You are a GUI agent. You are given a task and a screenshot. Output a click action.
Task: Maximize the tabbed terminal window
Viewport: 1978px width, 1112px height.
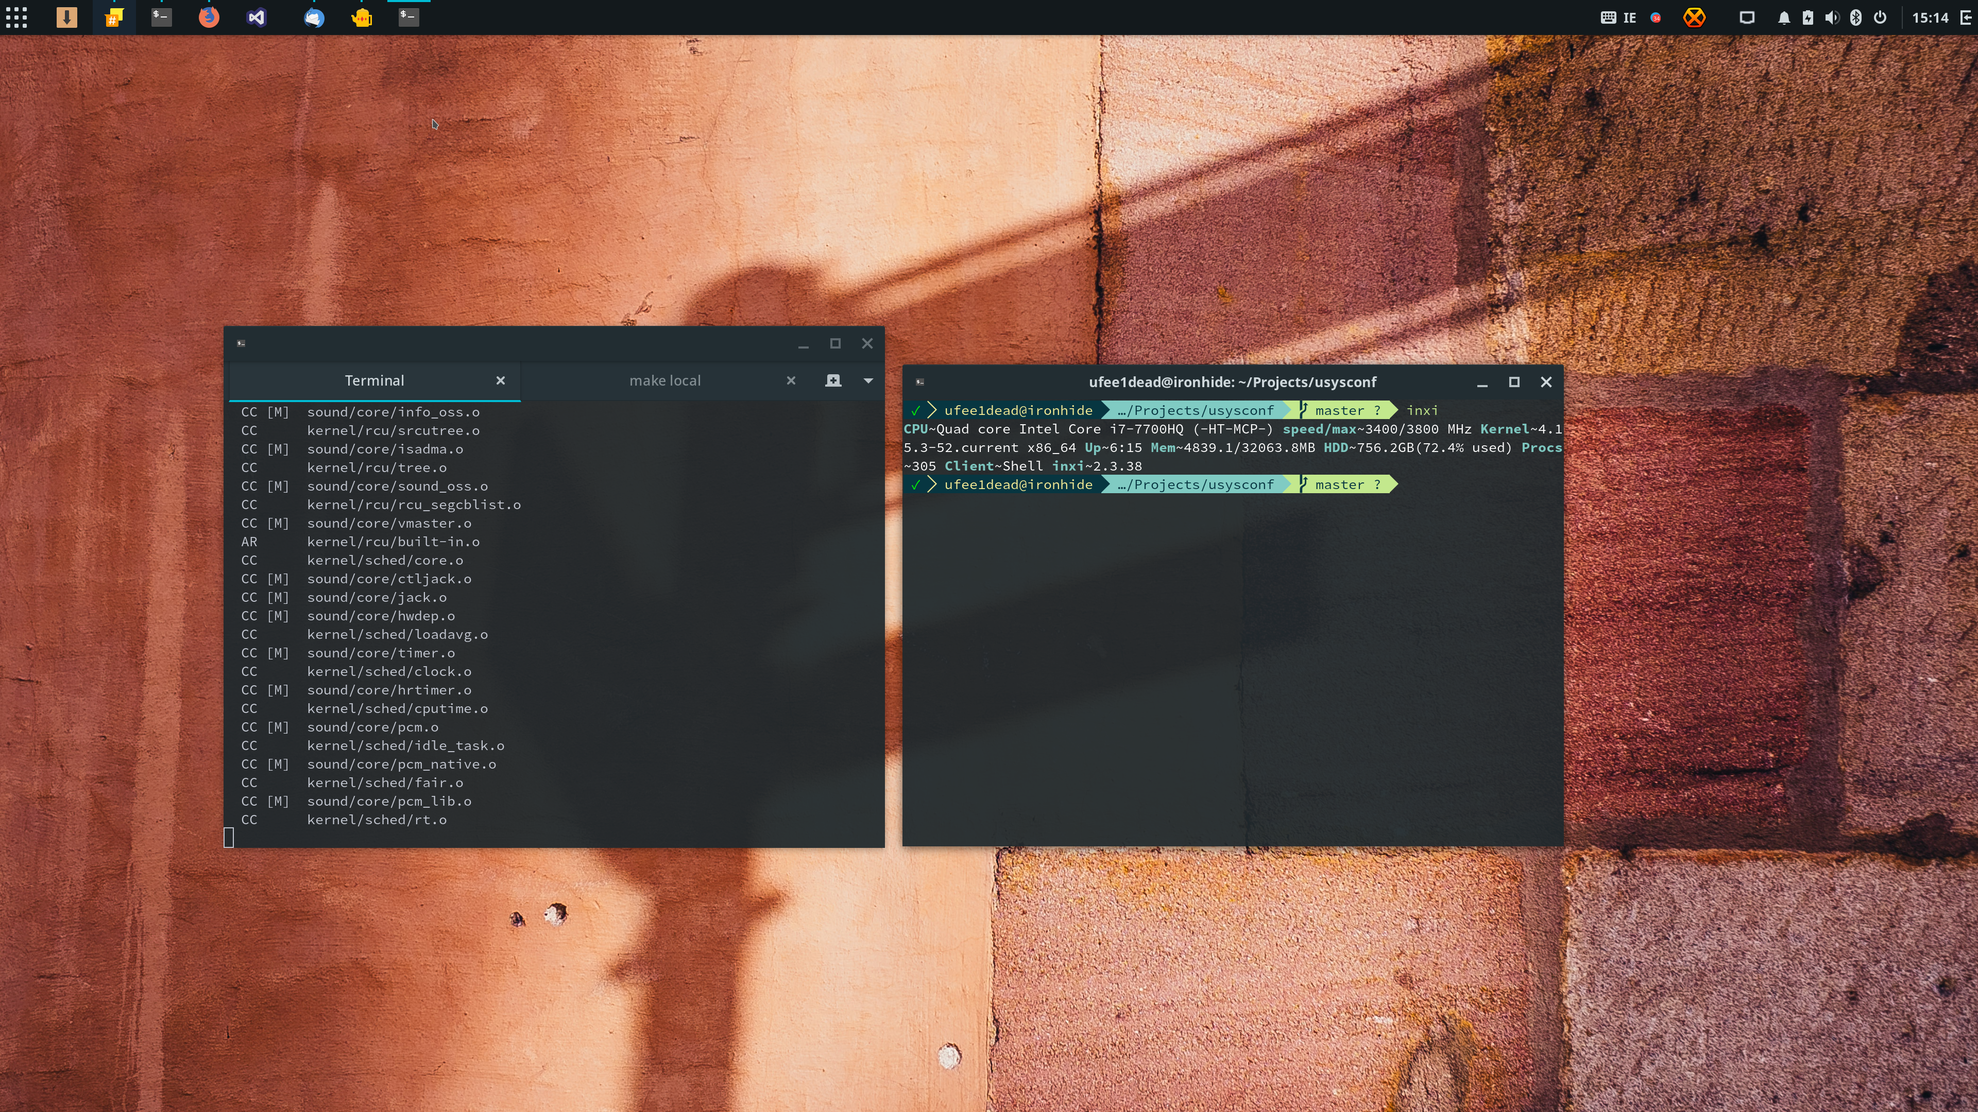(835, 343)
